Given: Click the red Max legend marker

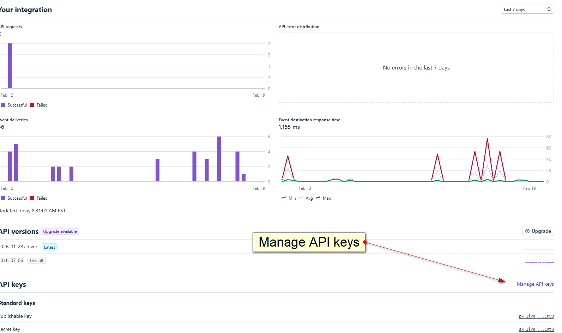Looking at the screenshot, I should pyautogui.click(x=318, y=198).
